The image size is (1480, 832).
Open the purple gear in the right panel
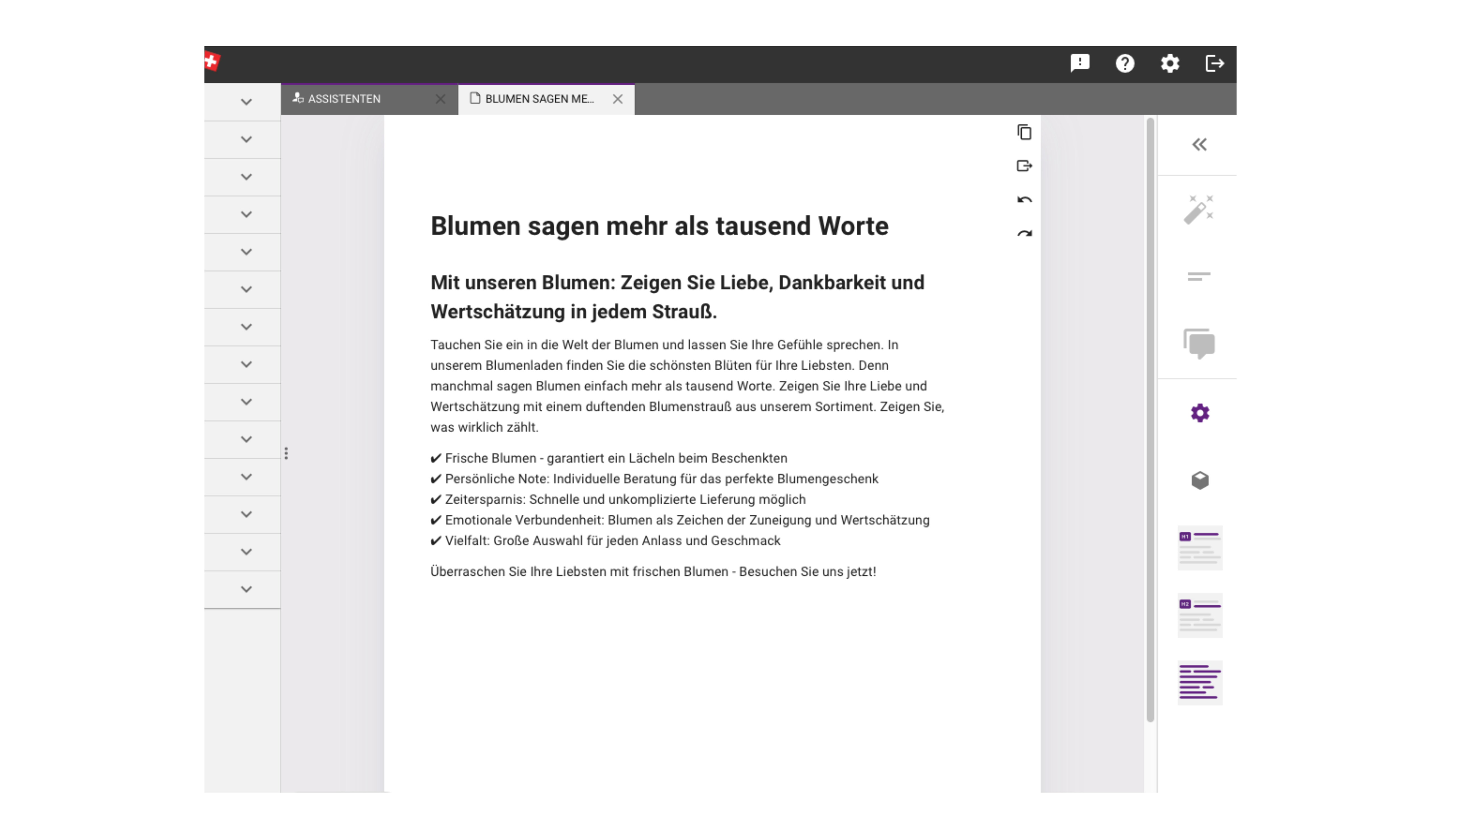tap(1200, 413)
